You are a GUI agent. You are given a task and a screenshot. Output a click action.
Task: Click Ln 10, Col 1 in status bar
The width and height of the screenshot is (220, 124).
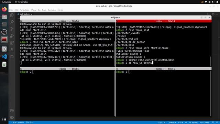pyautogui.click(x=162, y=123)
